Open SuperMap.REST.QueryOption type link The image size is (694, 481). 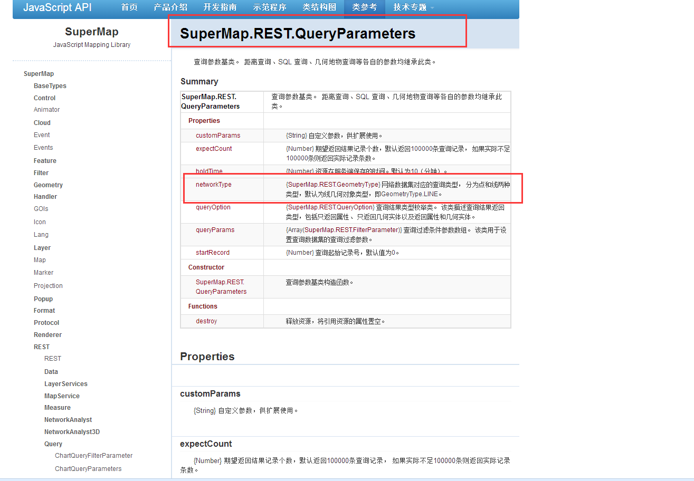(331, 207)
